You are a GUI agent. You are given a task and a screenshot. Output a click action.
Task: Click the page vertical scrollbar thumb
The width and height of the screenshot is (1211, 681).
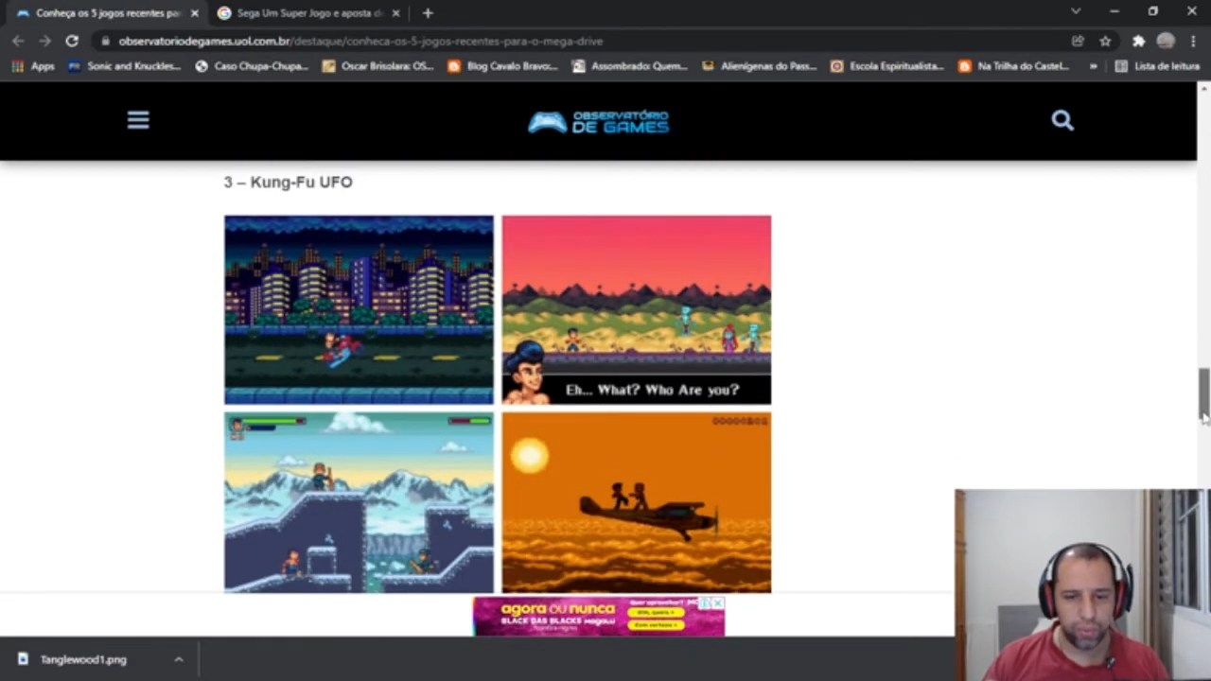(x=1203, y=393)
